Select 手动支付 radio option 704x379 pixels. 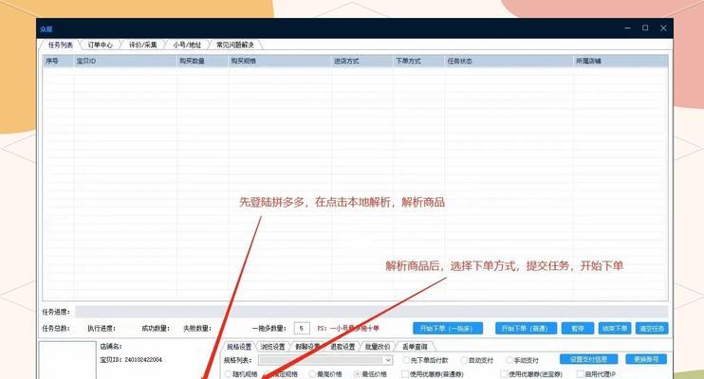click(x=522, y=360)
